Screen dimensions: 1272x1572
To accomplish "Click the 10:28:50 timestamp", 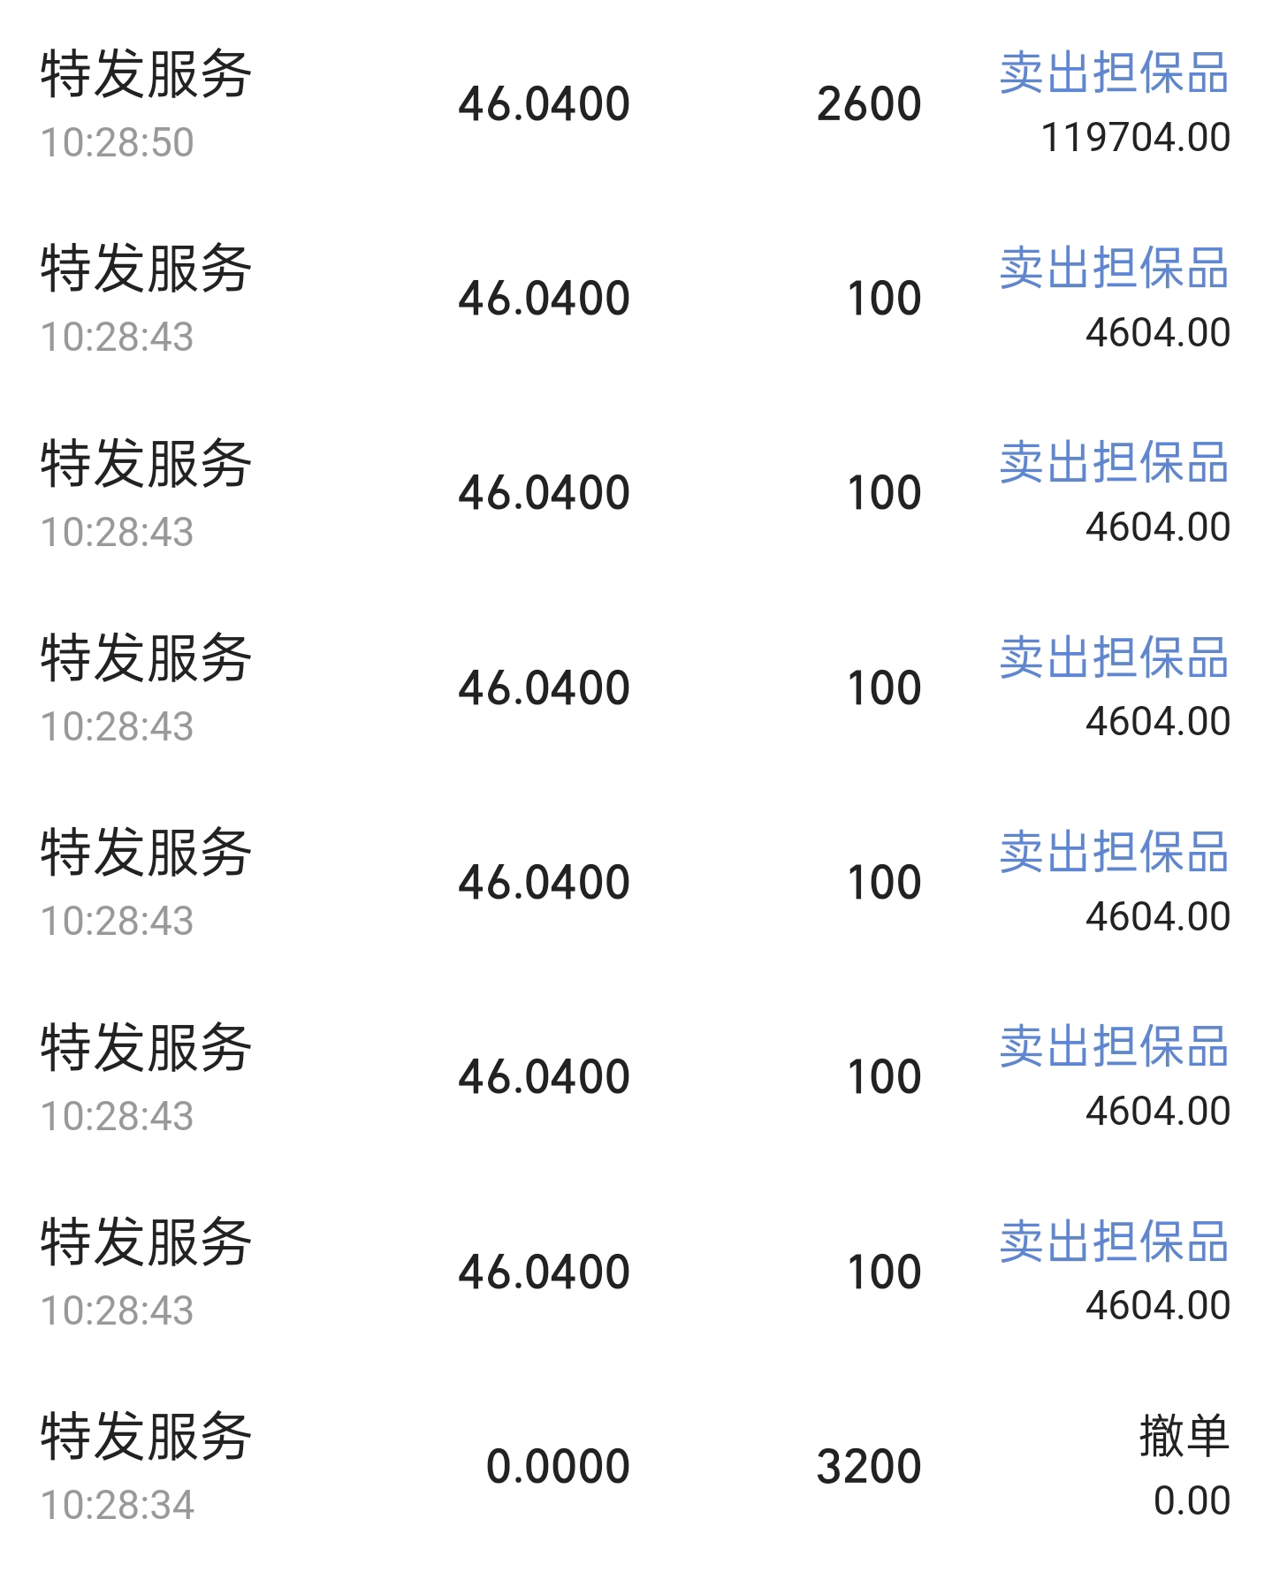I will tap(117, 142).
